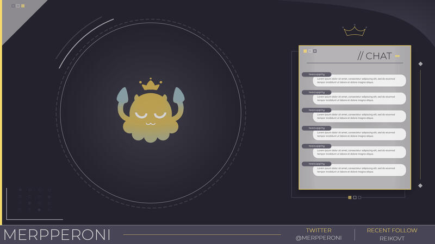
Task: Click the mascot's left raised hand
Action: point(122,95)
